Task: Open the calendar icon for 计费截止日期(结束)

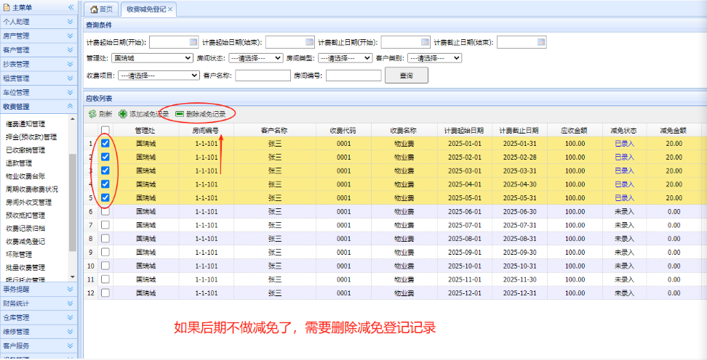Action: 541,42
